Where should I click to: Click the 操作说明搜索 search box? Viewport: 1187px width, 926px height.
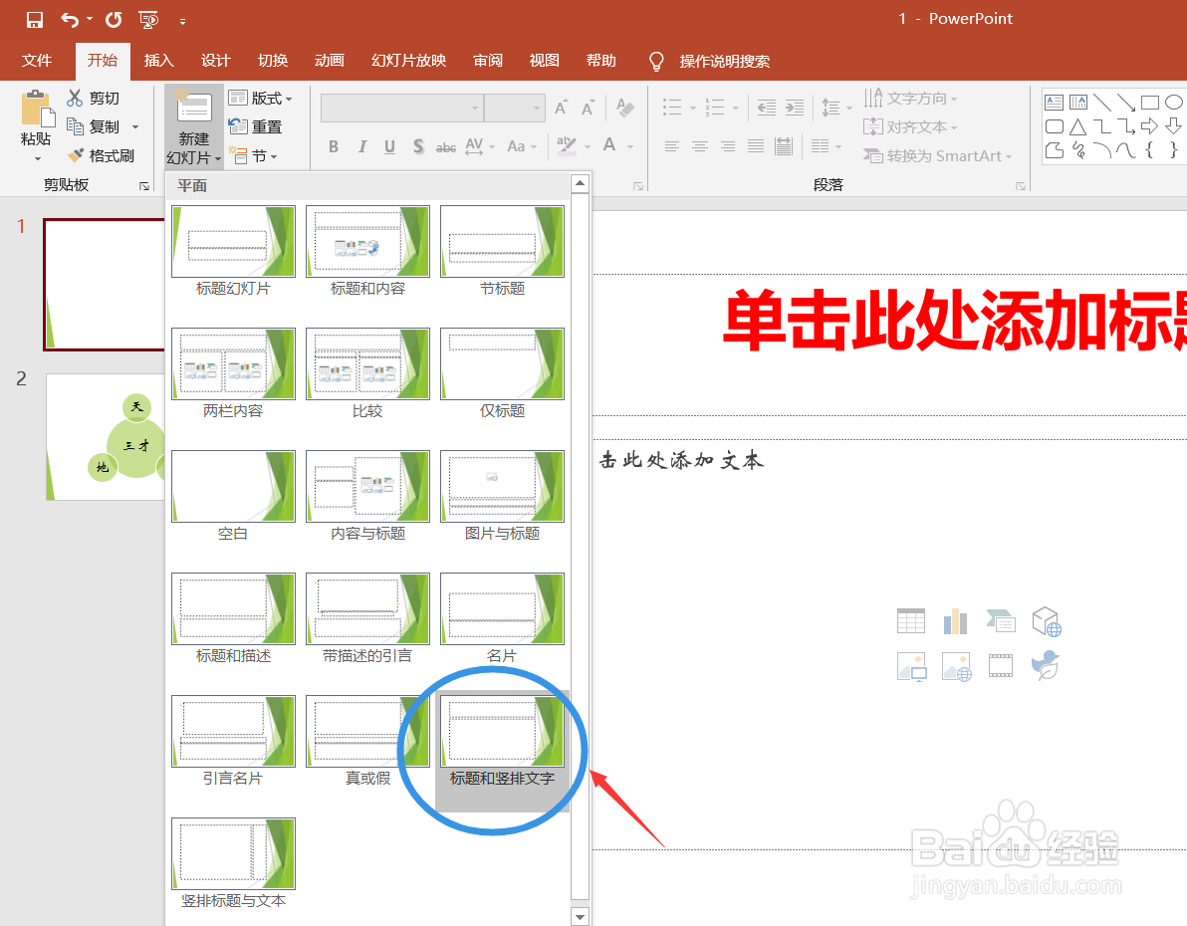point(725,62)
